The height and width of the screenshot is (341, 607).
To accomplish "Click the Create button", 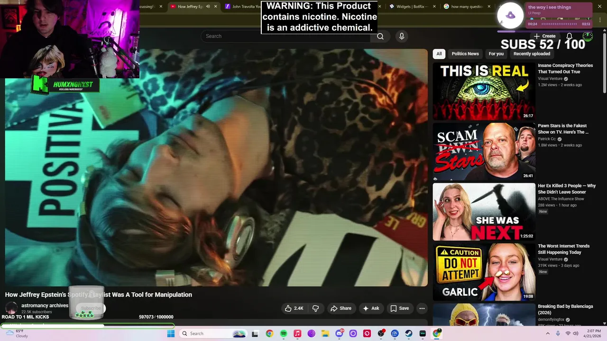I will [x=544, y=36].
